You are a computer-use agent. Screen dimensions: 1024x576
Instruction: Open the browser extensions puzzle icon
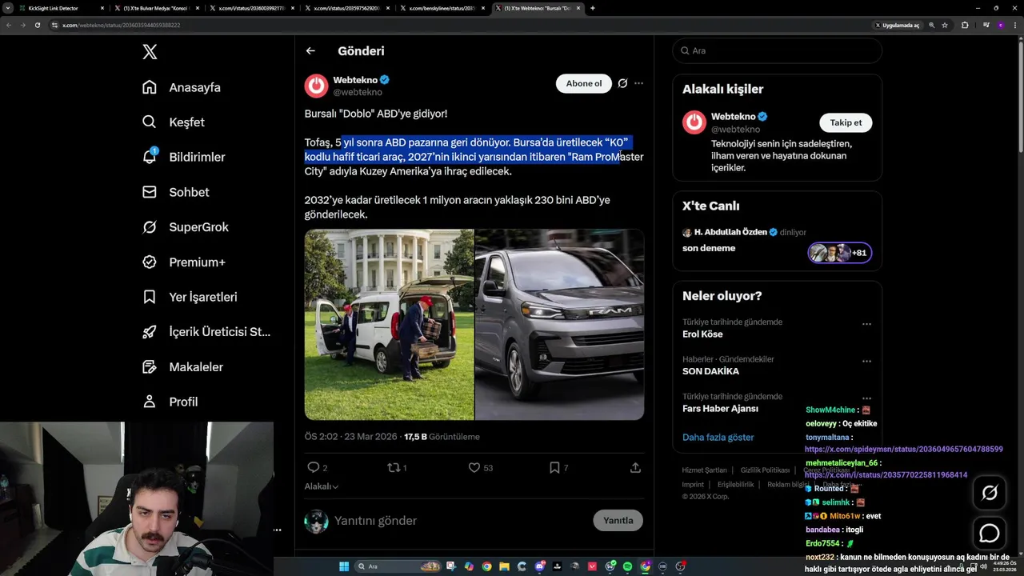[x=965, y=25]
